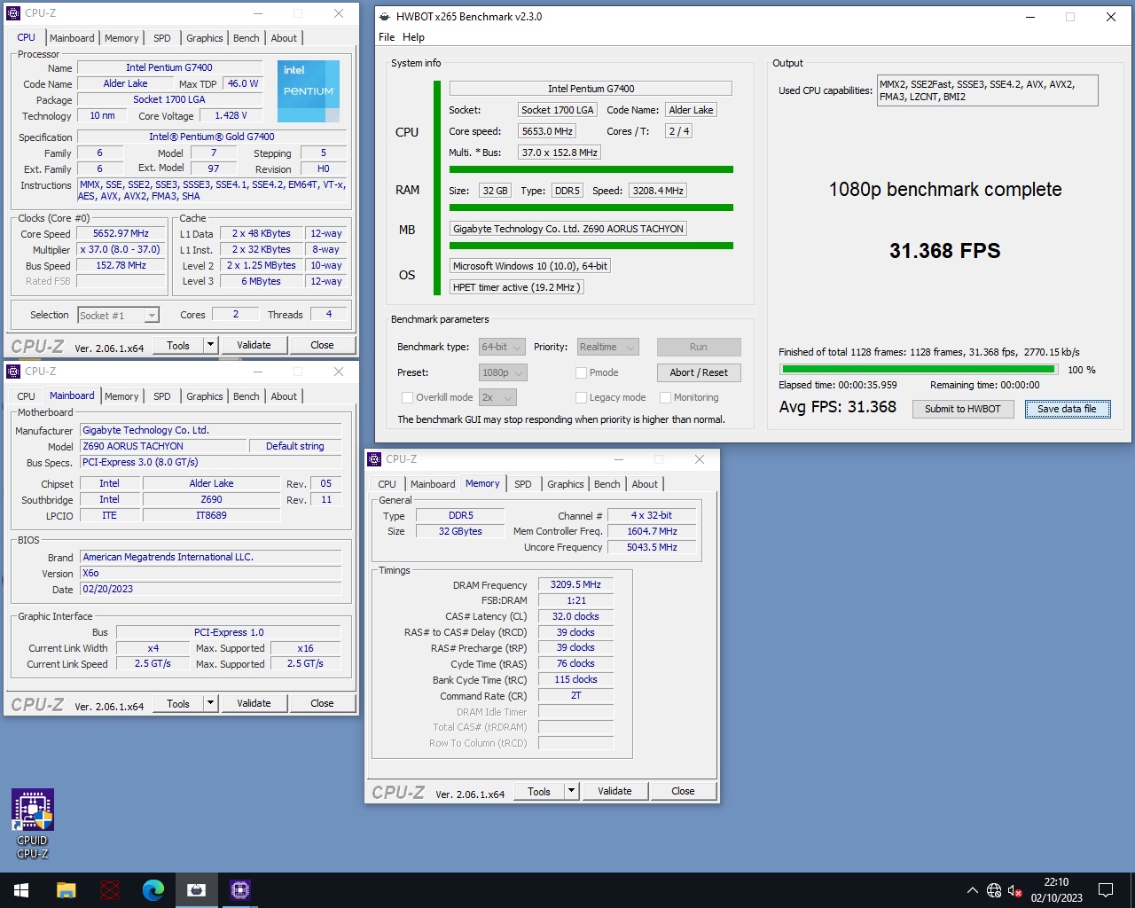Click the CPU-Z Mainboard window title icon
Image resolution: width=1135 pixels, height=908 pixels.
point(13,372)
